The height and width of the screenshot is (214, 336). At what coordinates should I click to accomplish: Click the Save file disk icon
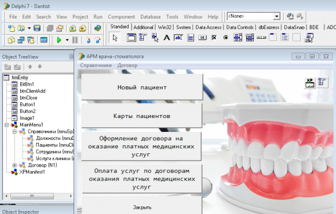point(37,28)
